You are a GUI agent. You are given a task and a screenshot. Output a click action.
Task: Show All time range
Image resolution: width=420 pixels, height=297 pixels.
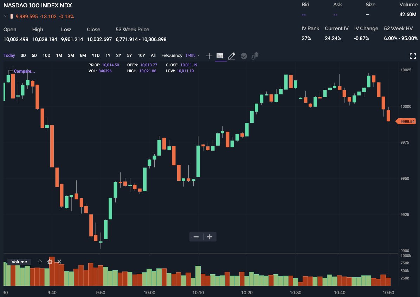[x=153, y=55]
